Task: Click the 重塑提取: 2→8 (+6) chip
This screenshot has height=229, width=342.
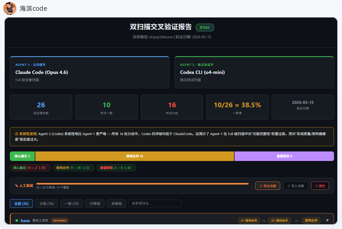Action: [x=116, y=168]
